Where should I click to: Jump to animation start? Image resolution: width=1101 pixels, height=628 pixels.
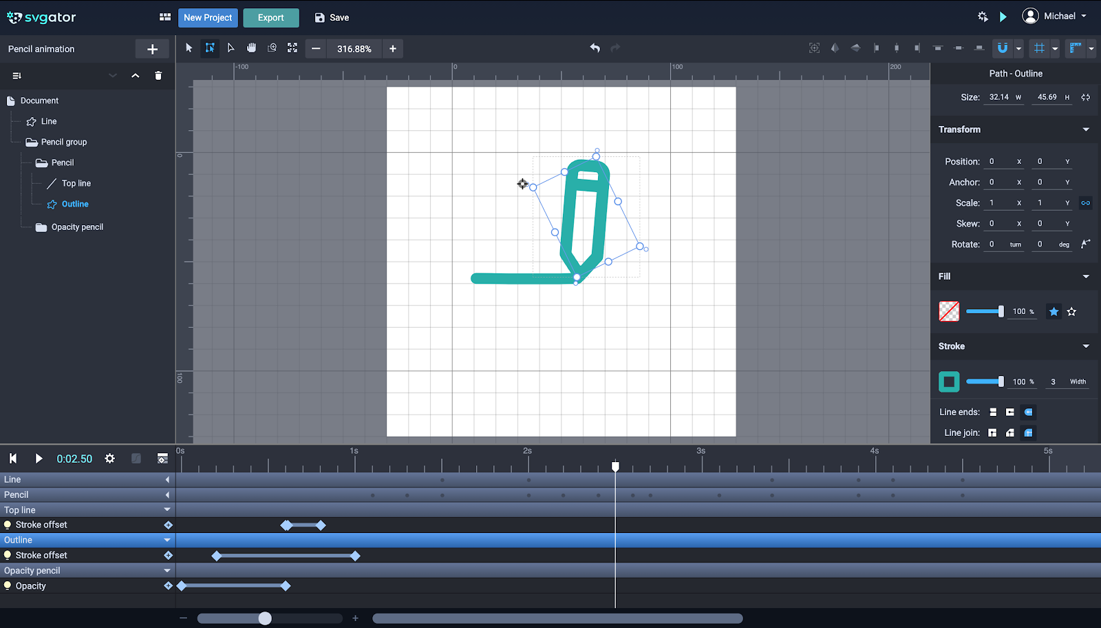12,459
